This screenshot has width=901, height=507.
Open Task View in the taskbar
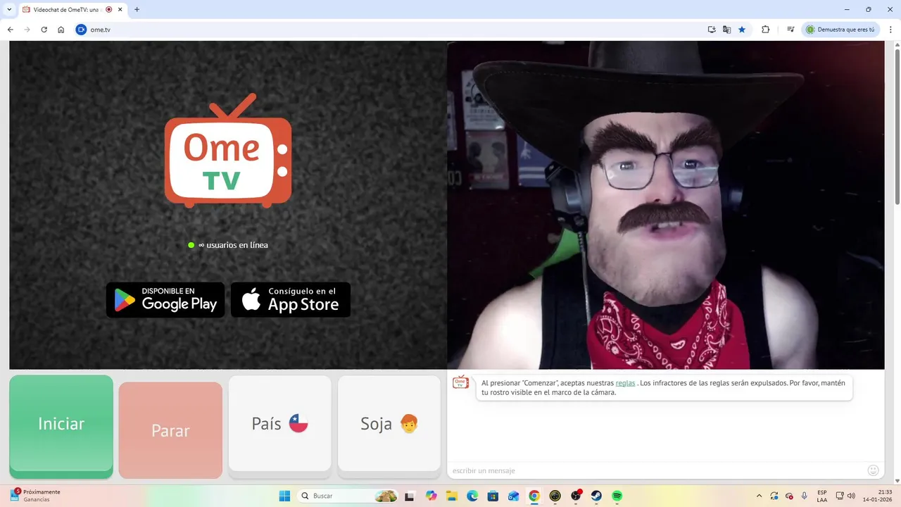[x=410, y=496]
